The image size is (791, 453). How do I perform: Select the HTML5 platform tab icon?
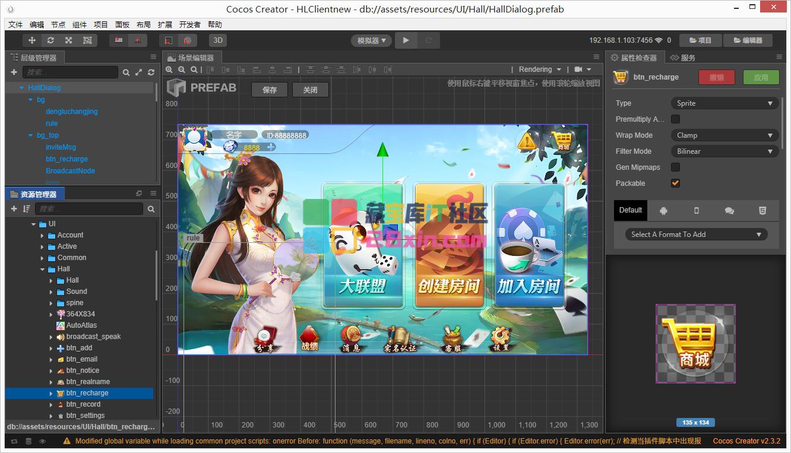point(762,211)
